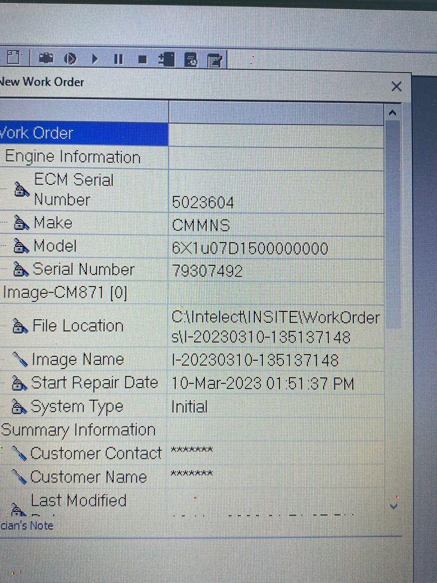Click the lock icon beside Make
Viewport: 437px width, 583px height.
[21, 223]
